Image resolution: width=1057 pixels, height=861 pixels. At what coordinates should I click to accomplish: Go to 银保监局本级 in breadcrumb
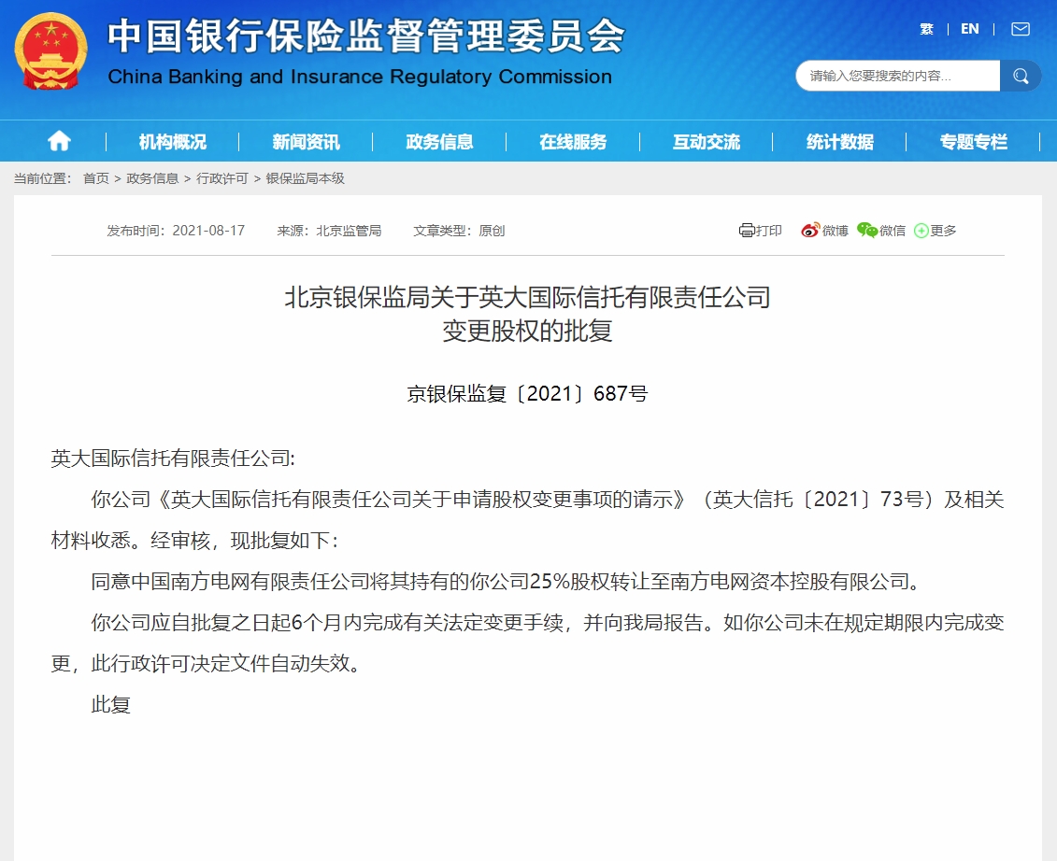(306, 177)
